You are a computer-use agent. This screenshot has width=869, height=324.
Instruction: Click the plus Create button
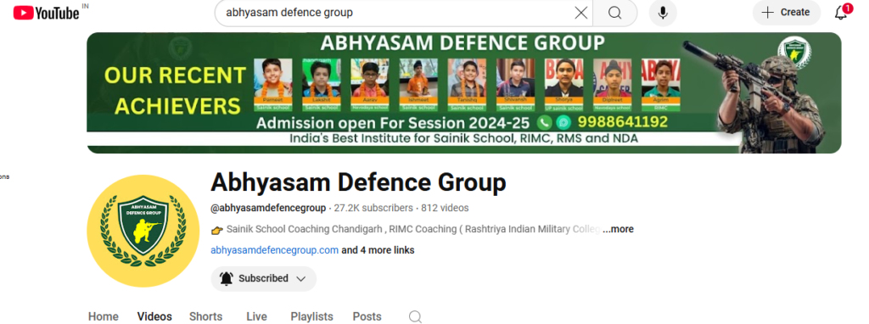pos(787,13)
